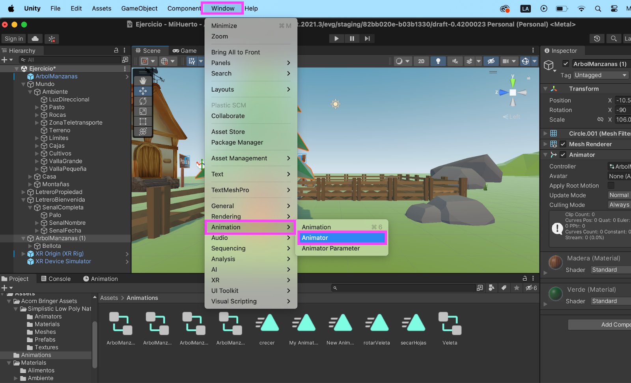Select the XR Device Simulator object

[63, 261]
